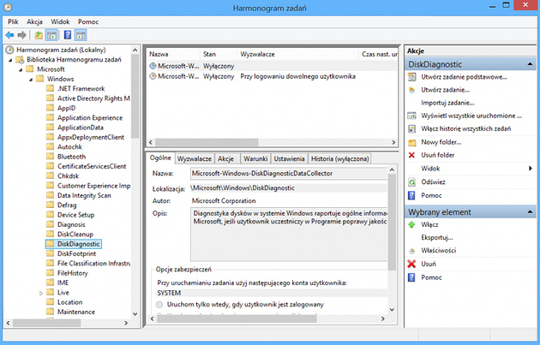This screenshot has width=540, height=345.
Task: Select the Application Experience folder
Action: point(90,118)
